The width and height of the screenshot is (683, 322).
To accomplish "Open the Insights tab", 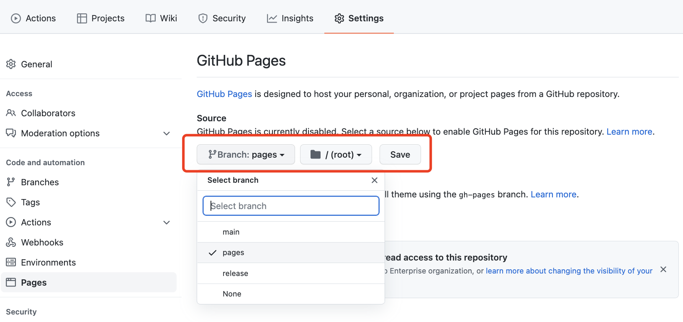I will (x=290, y=18).
